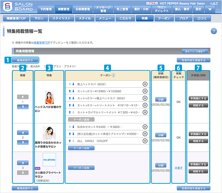Add coupon to 顔周りの似合わせカット feature
This screenshot has height=193, width=222.
click(x=81, y=148)
